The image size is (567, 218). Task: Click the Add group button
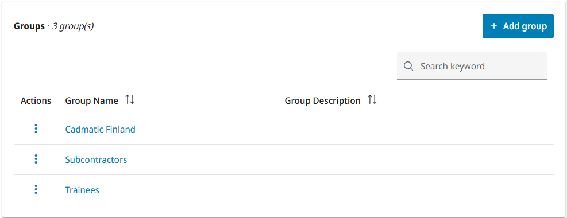pyautogui.click(x=518, y=26)
